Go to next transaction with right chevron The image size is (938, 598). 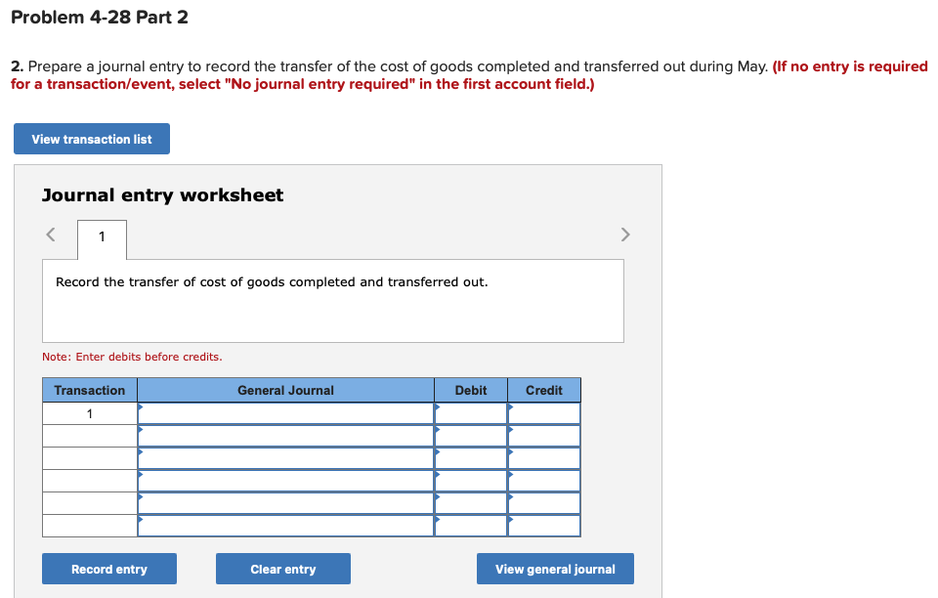coord(625,235)
